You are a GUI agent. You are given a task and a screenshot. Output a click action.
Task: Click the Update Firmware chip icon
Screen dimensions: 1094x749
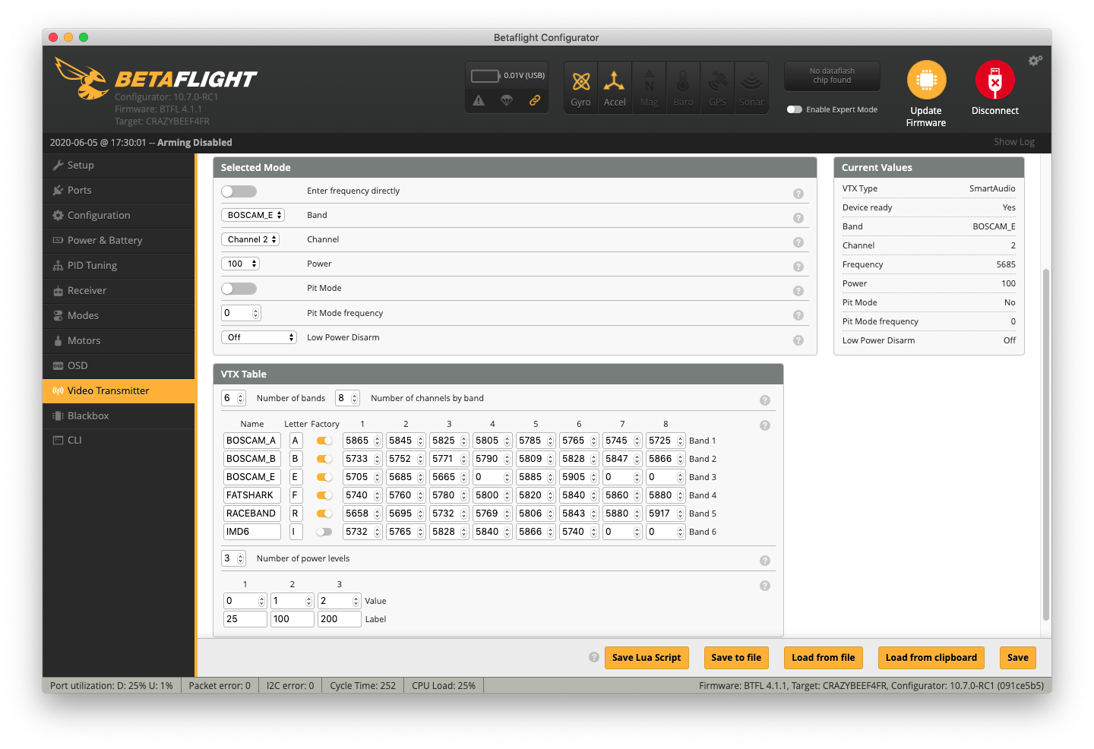tap(926, 80)
